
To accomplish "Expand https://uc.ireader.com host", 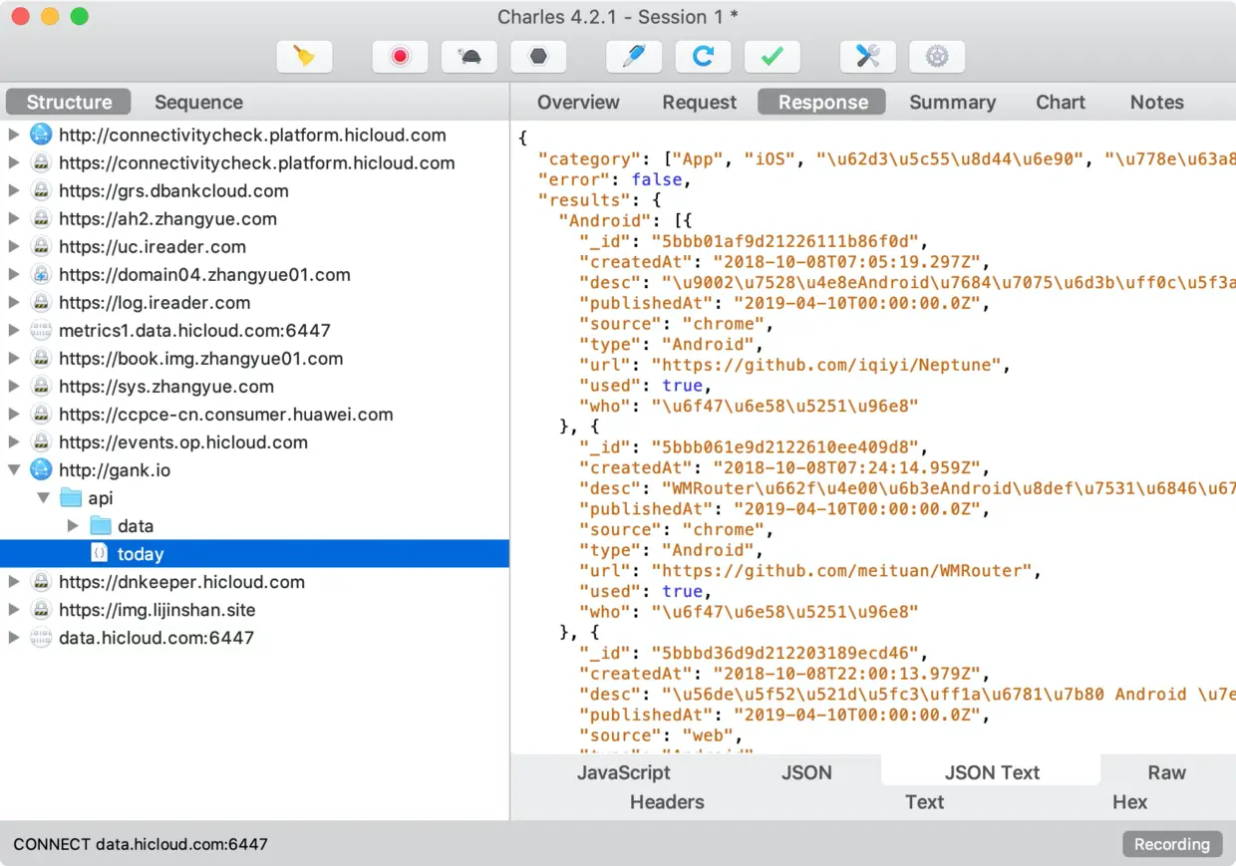I will pos(14,246).
